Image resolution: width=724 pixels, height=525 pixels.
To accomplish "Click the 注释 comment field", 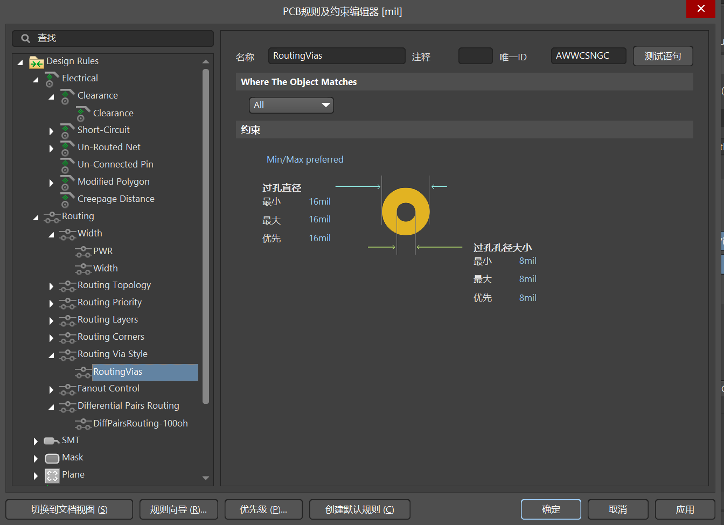I will (x=476, y=56).
